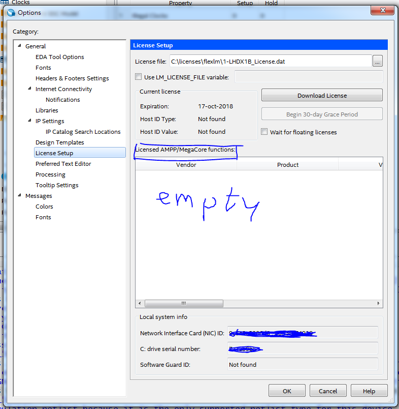This screenshot has width=399, height=409.
Task: Cancel the Options dialog
Action: click(x=328, y=391)
